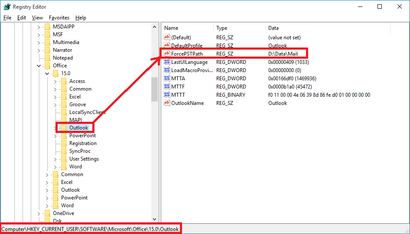Click the tree pane scrollbar thumb
Viewport: 410px width, 234px height.
coord(154,89)
